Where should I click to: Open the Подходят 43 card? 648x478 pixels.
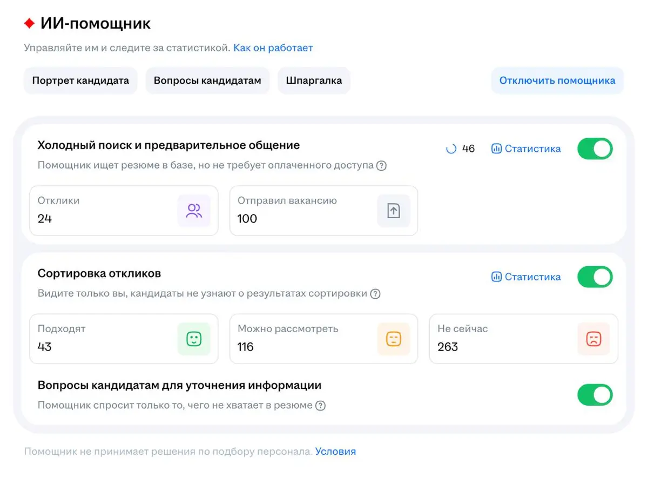[124, 339]
